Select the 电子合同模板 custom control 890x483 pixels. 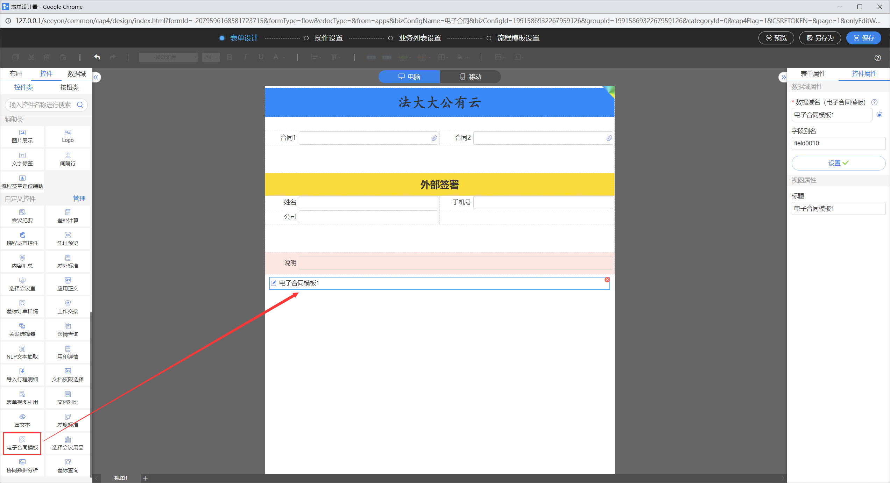(22, 443)
